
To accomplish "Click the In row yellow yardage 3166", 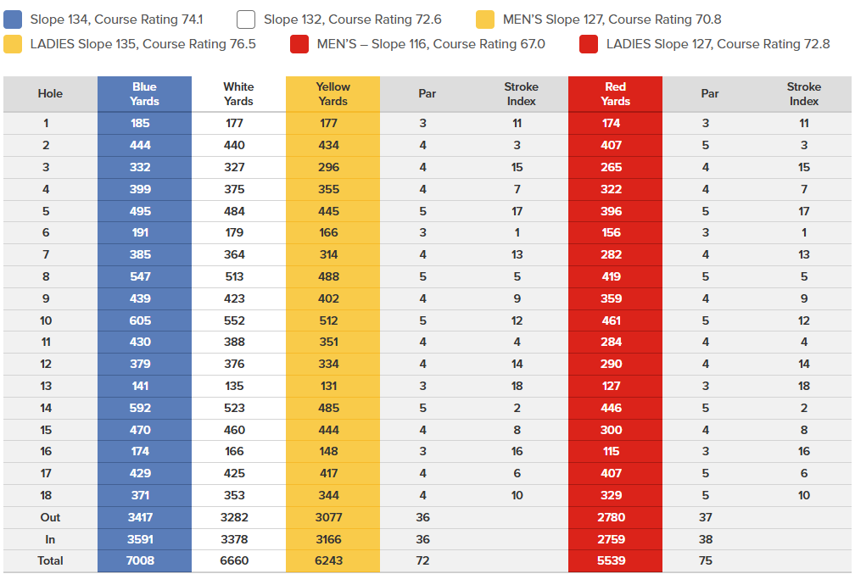I will (328, 539).
